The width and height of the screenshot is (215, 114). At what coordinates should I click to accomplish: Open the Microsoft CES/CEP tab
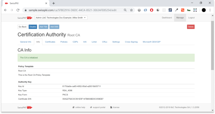pyautogui.click(x=151, y=42)
